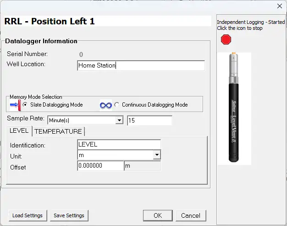Click the 'Memory Mode Selection' label
This screenshot has height=226, width=287.
click(x=36, y=96)
